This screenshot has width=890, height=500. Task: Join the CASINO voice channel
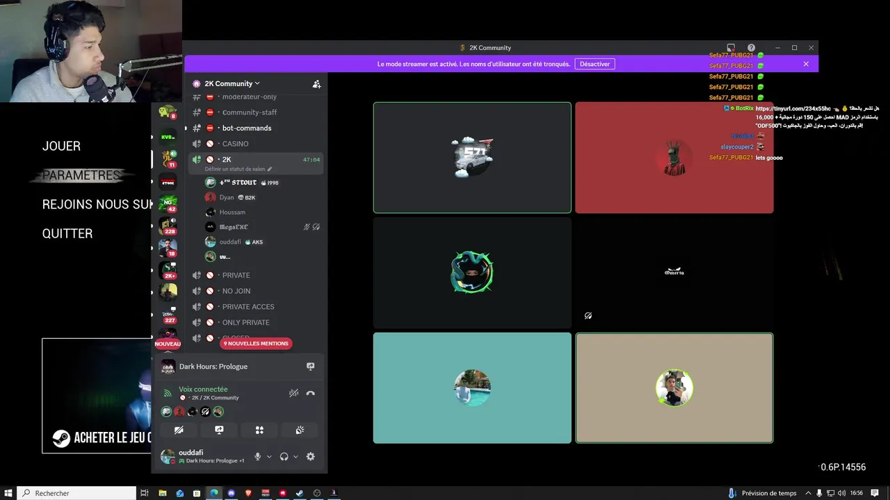(x=235, y=144)
